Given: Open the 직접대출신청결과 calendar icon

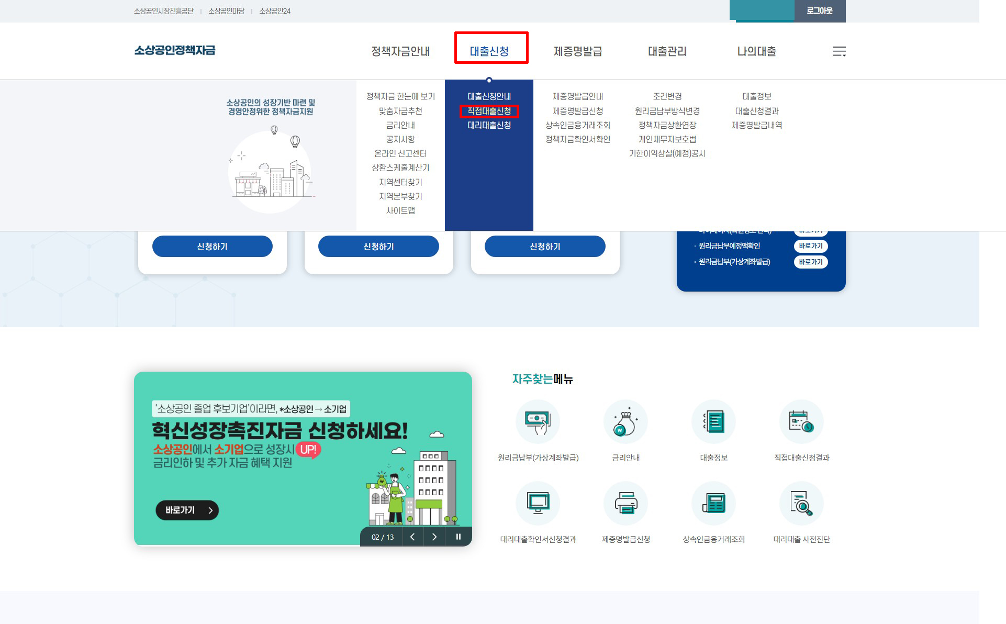Looking at the screenshot, I should point(801,422).
